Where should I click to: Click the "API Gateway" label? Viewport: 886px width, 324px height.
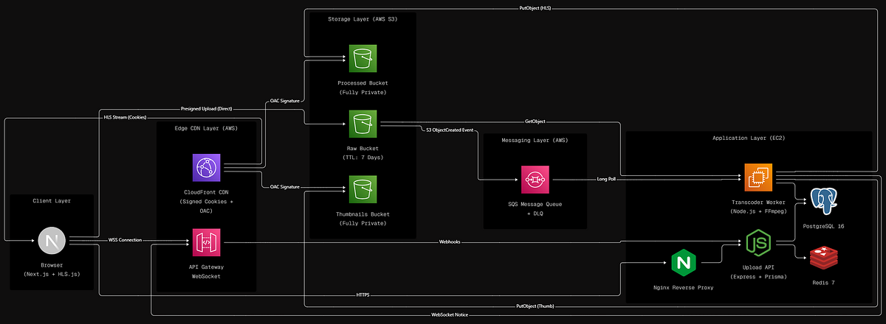(x=206, y=266)
